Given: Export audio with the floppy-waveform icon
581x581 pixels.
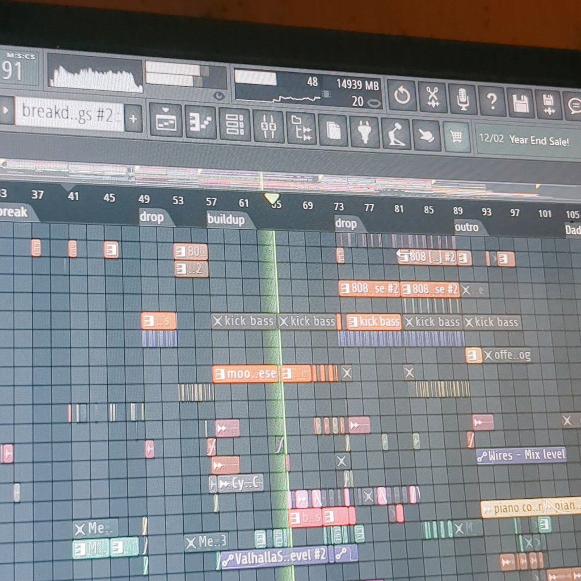Looking at the screenshot, I should coord(549,105).
